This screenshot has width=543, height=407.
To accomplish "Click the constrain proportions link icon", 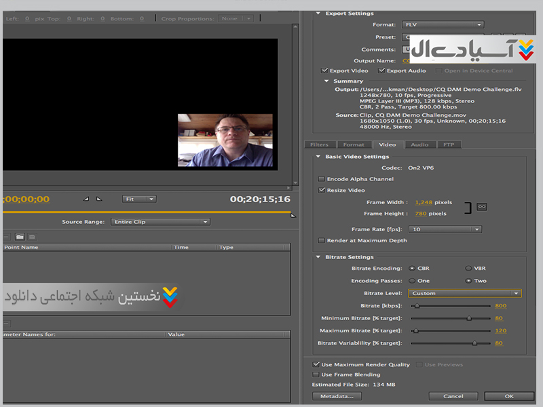I will tap(481, 207).
